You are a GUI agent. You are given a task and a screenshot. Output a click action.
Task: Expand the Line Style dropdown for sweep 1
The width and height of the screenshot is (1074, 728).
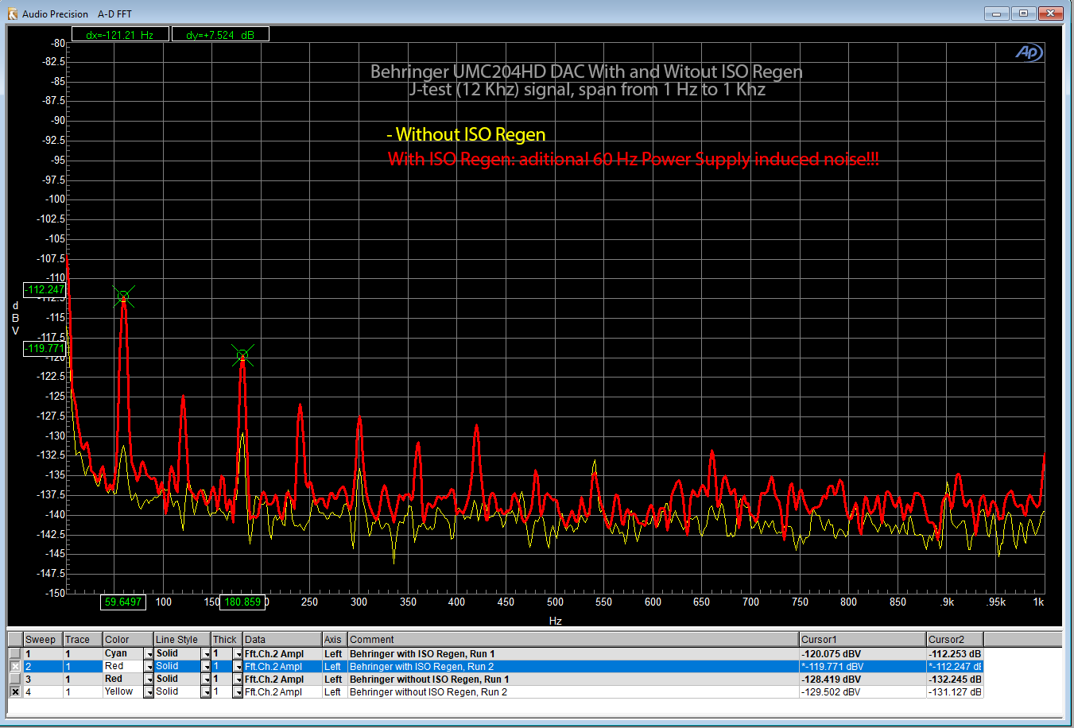coord(206,654)
